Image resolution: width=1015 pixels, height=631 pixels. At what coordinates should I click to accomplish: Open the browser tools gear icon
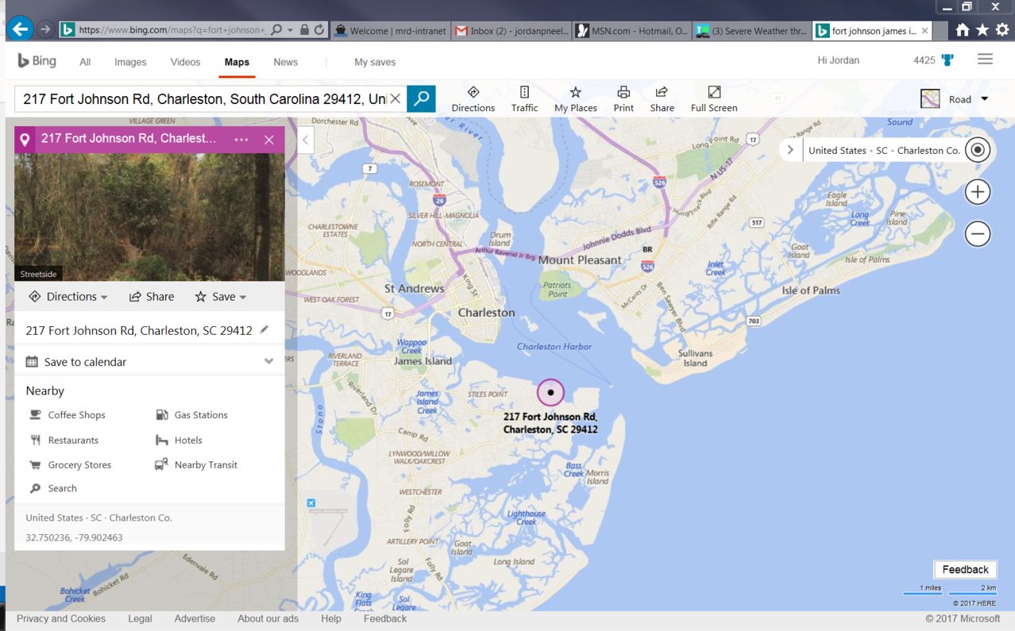1001,30
